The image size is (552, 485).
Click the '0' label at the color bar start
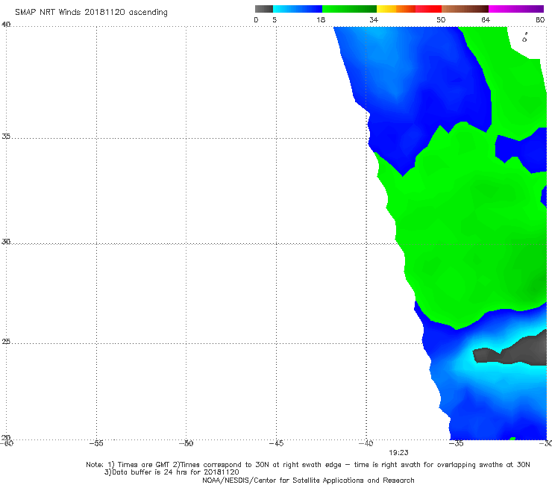[x=256, y=19]
